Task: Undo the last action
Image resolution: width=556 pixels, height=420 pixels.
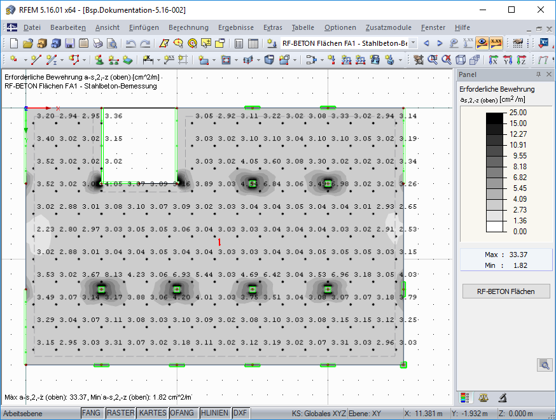Action: point(131,43)
